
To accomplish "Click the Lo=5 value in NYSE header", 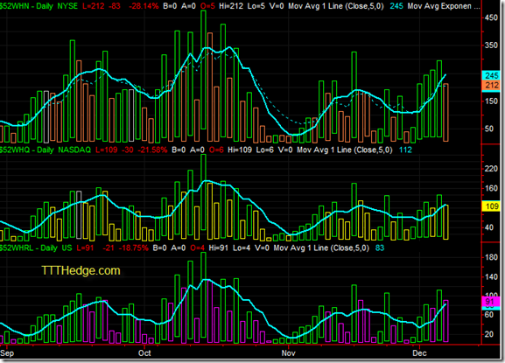I will pos(256,6).
